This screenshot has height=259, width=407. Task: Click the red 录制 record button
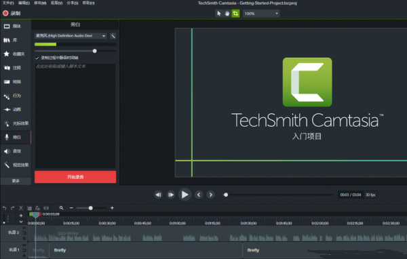point(12,14)
